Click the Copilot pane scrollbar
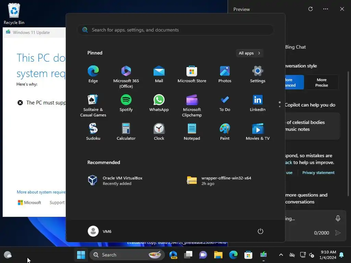 348,134
